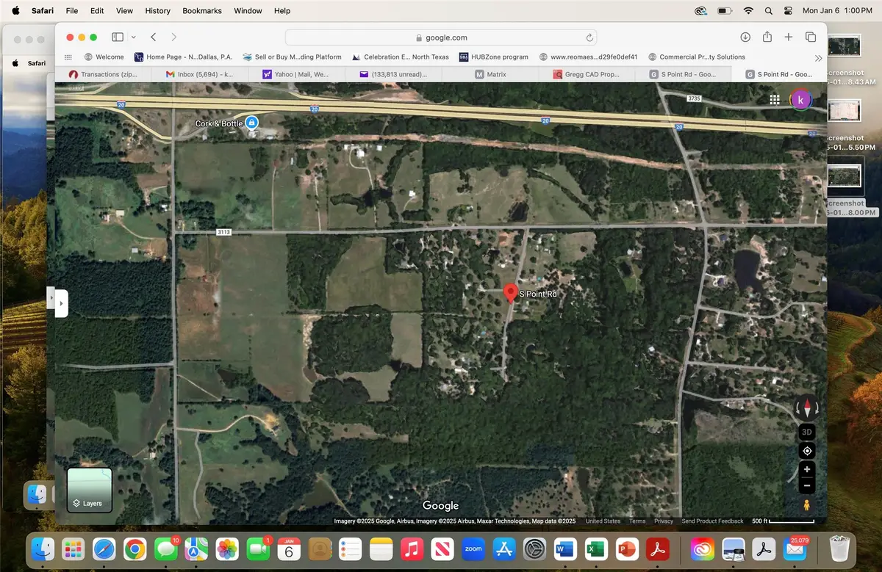Zoom out using the map minus icon
The height and width of the screenshot is (572, 882).
806,485
